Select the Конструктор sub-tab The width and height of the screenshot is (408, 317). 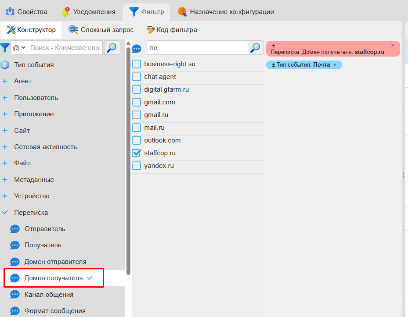31,30
